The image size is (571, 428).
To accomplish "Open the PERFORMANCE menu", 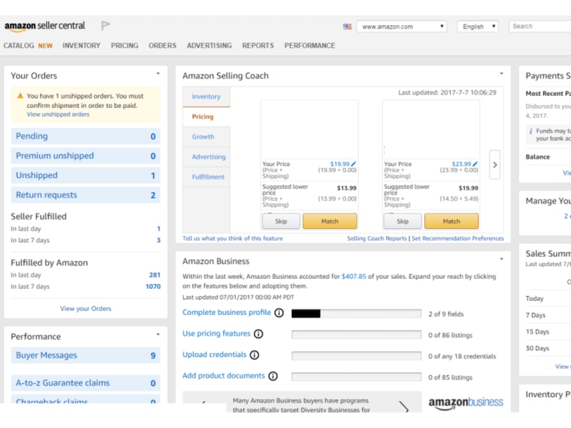I will coord(309,46).
